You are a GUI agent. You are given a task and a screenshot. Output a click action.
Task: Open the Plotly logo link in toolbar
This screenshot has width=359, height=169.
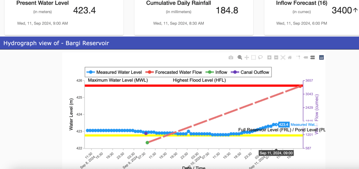point(321,57)
